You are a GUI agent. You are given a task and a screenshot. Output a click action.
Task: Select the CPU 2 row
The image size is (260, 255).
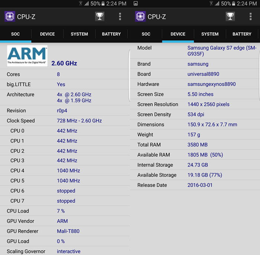65,151
